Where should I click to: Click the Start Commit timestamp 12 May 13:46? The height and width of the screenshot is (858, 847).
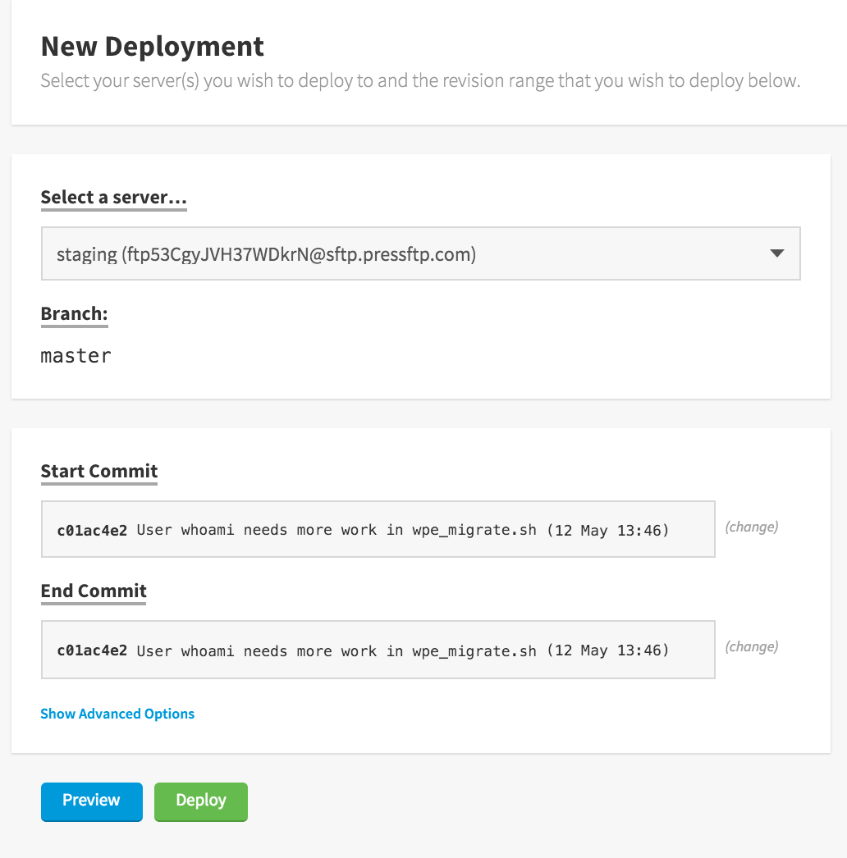point(608,530)
